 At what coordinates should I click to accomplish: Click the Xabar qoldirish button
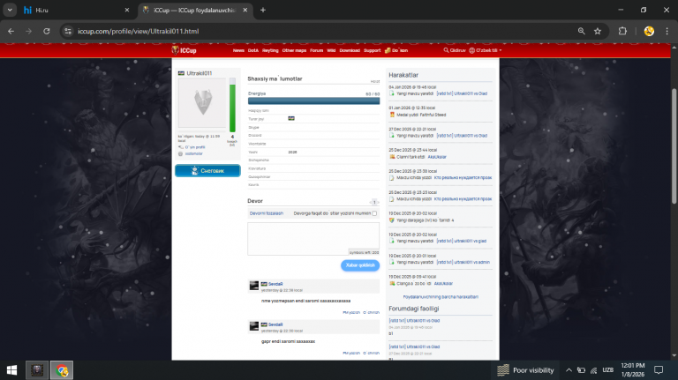coord(360,265)
